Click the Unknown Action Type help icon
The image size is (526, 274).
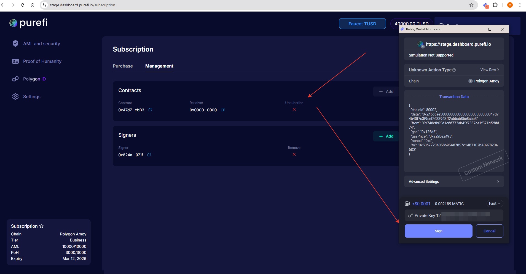pos(454,70)
